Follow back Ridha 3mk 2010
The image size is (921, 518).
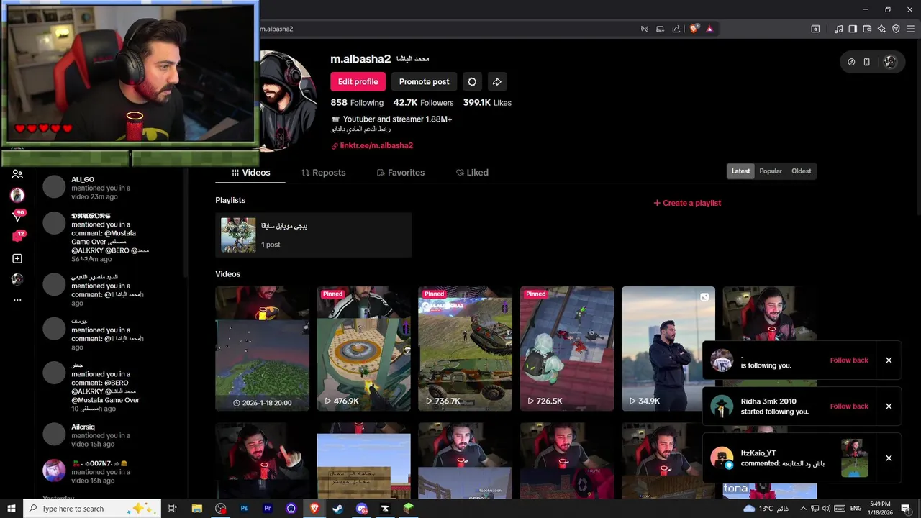[x=849, y=406]
